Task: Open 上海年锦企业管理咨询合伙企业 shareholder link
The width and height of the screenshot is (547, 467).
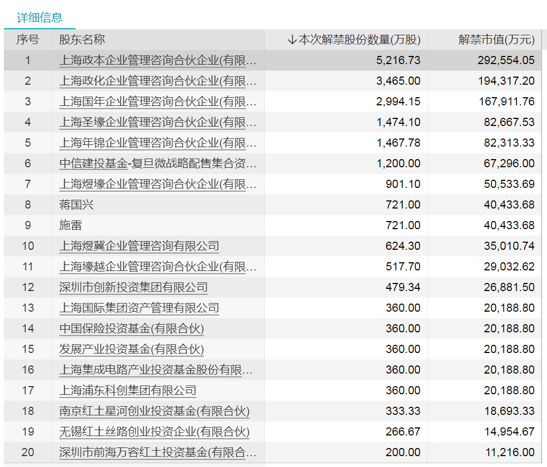Action: [158, 142]
